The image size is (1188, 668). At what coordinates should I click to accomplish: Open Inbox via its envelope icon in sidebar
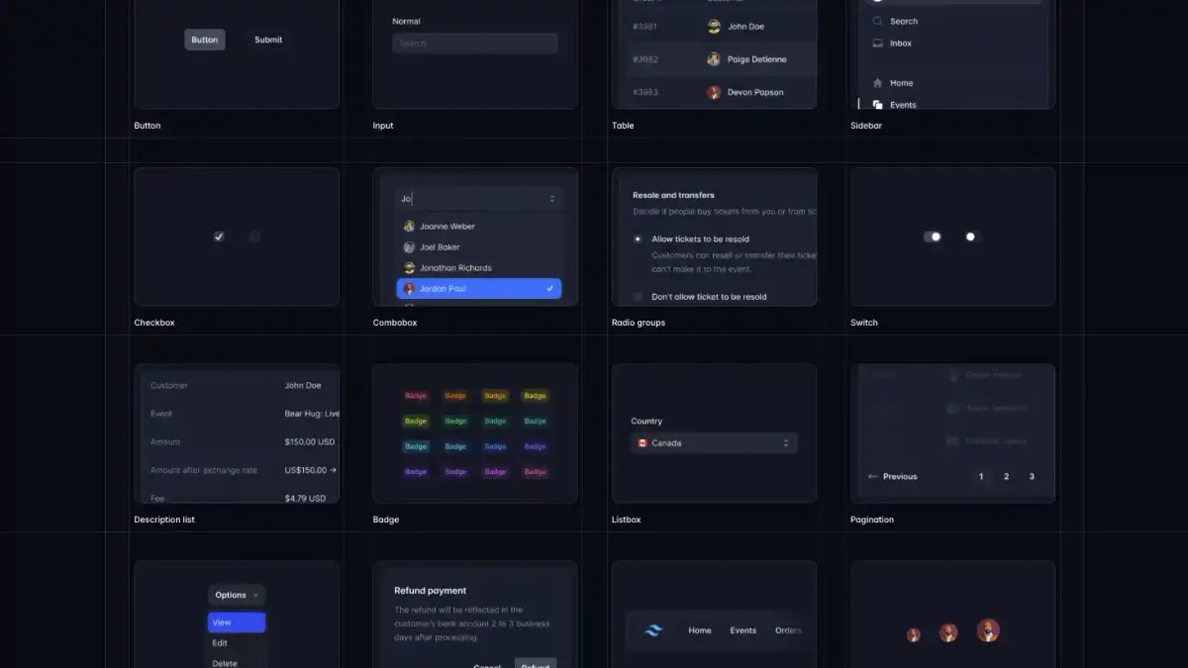coord(877,43)
